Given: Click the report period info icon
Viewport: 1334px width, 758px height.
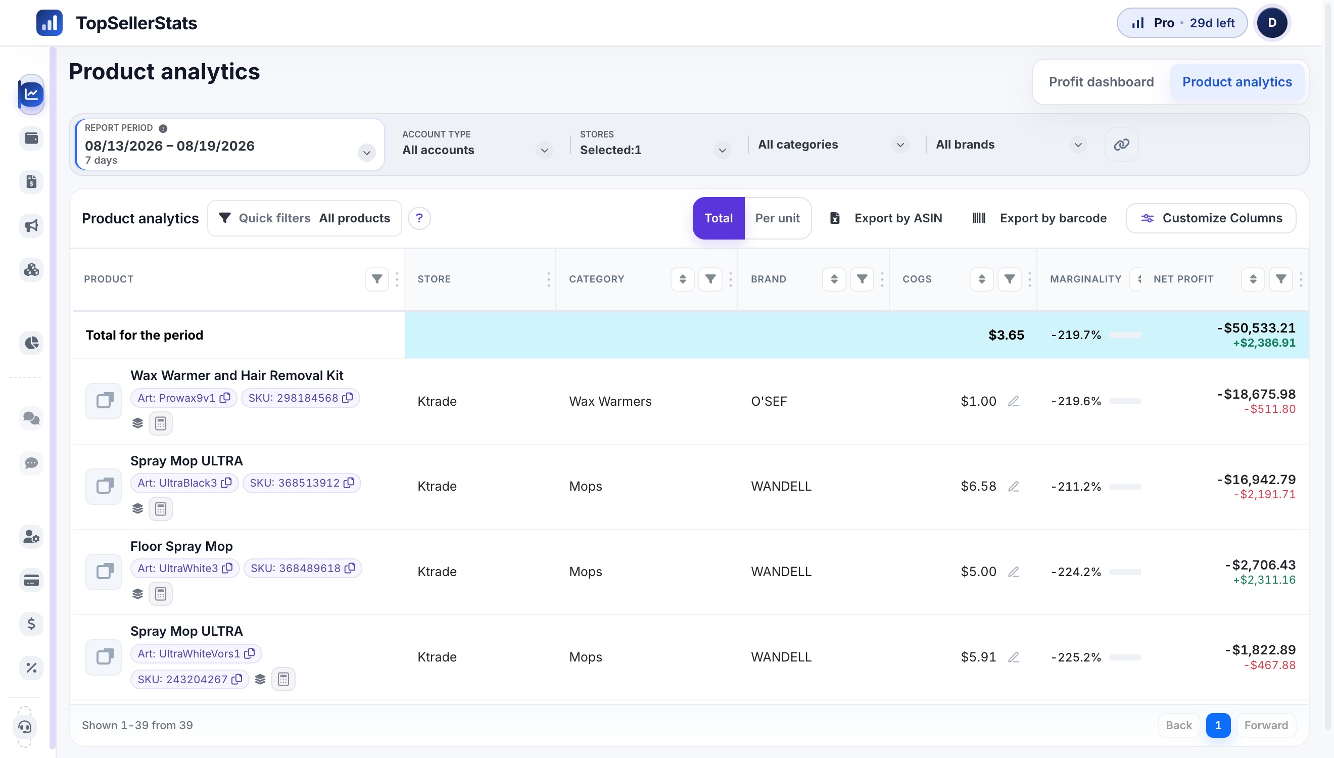Looking at the screenshot, I should 163,128.
